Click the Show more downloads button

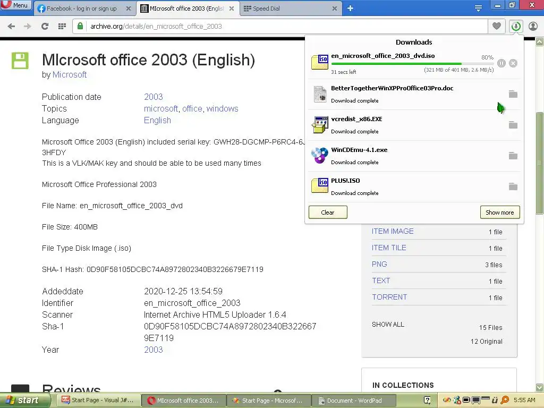[x=500, y=212]
